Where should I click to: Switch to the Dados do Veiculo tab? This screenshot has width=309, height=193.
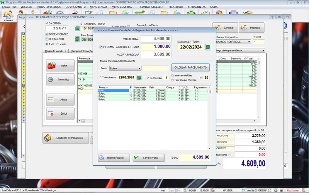pos(56,51)
